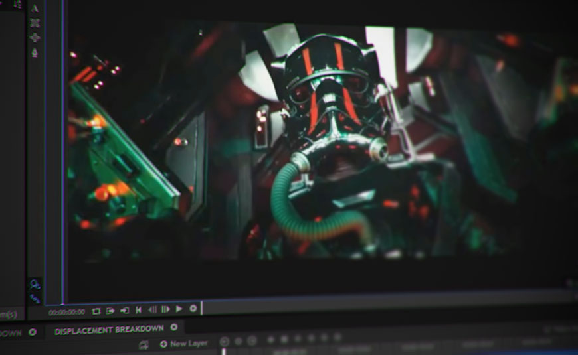The width and height of the screenshot is (578, 355).
Task: Click the curved link tool at toolbar bottom
Action: (x=35, y=299)
